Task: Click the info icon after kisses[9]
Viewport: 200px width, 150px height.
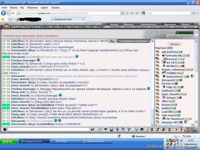Action: coord(176,105)
